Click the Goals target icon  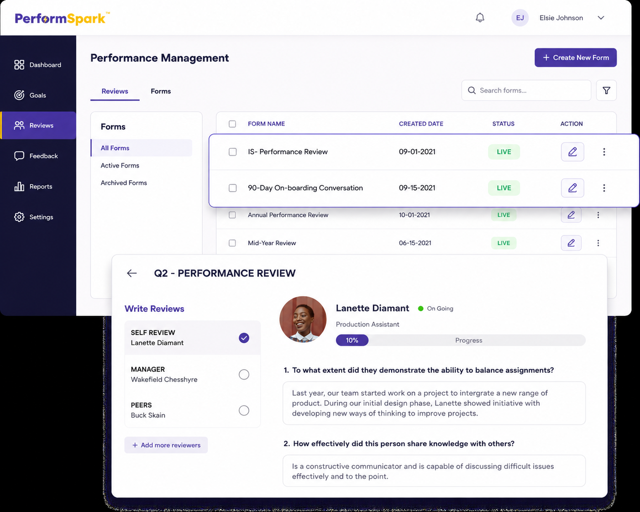click(19, 95)
